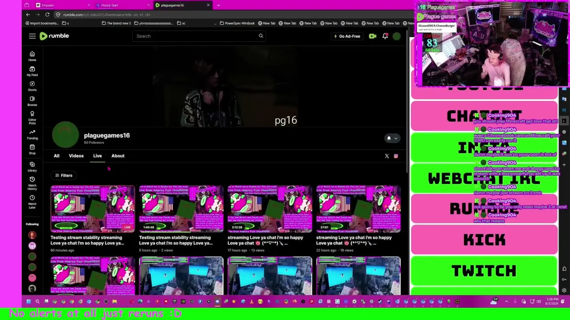
Task: Open the live stream thumbnail marked LIVE
Action: [93, 209]
